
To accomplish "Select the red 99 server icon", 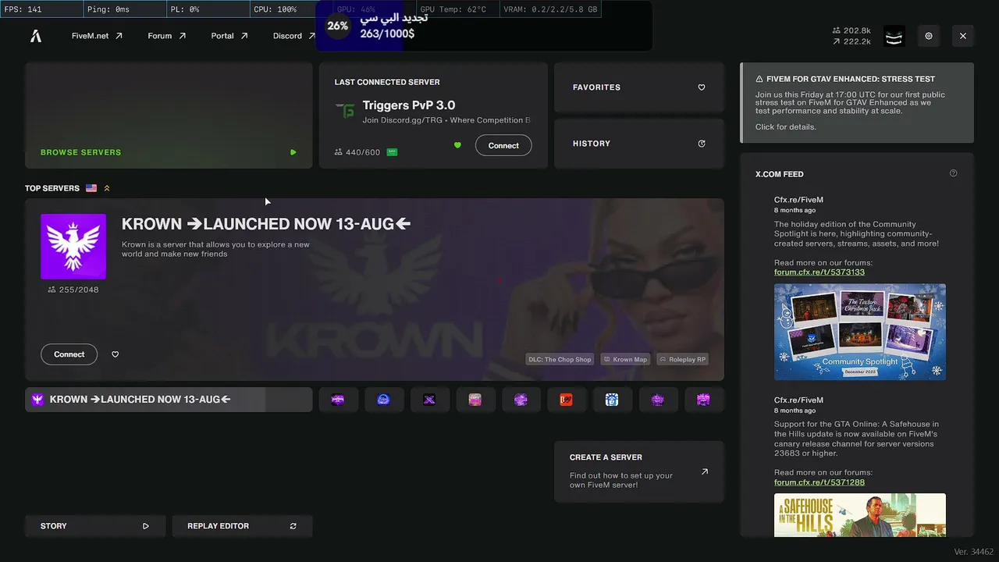I will click(x=567, y=400).
